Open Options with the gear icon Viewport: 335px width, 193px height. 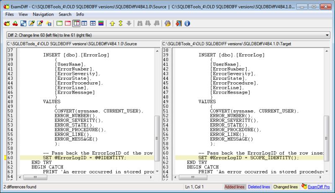point(167,23)
